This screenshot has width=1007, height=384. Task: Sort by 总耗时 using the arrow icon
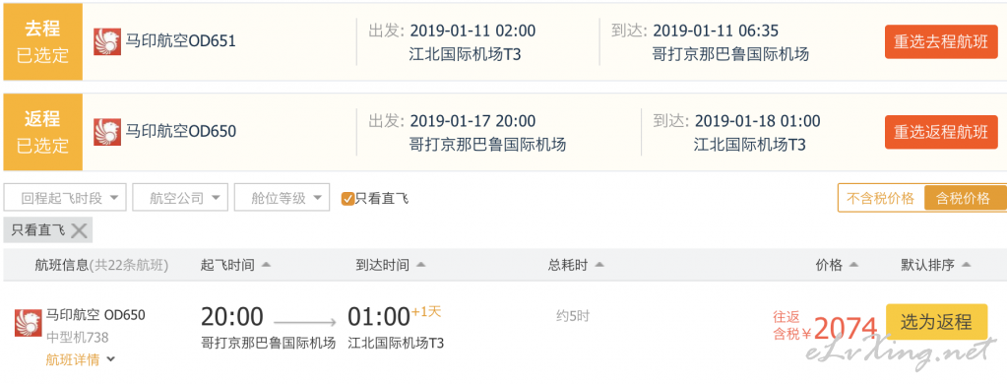pos(598,265)
